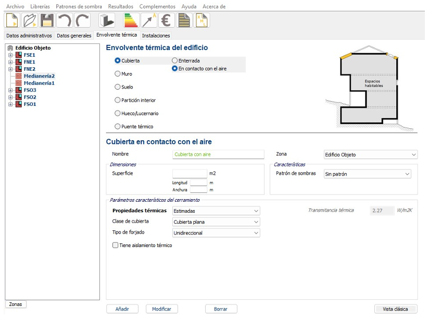The image size is (428, 319).
Task: Expand the FSE1 tree node
Action: (10, 55)
